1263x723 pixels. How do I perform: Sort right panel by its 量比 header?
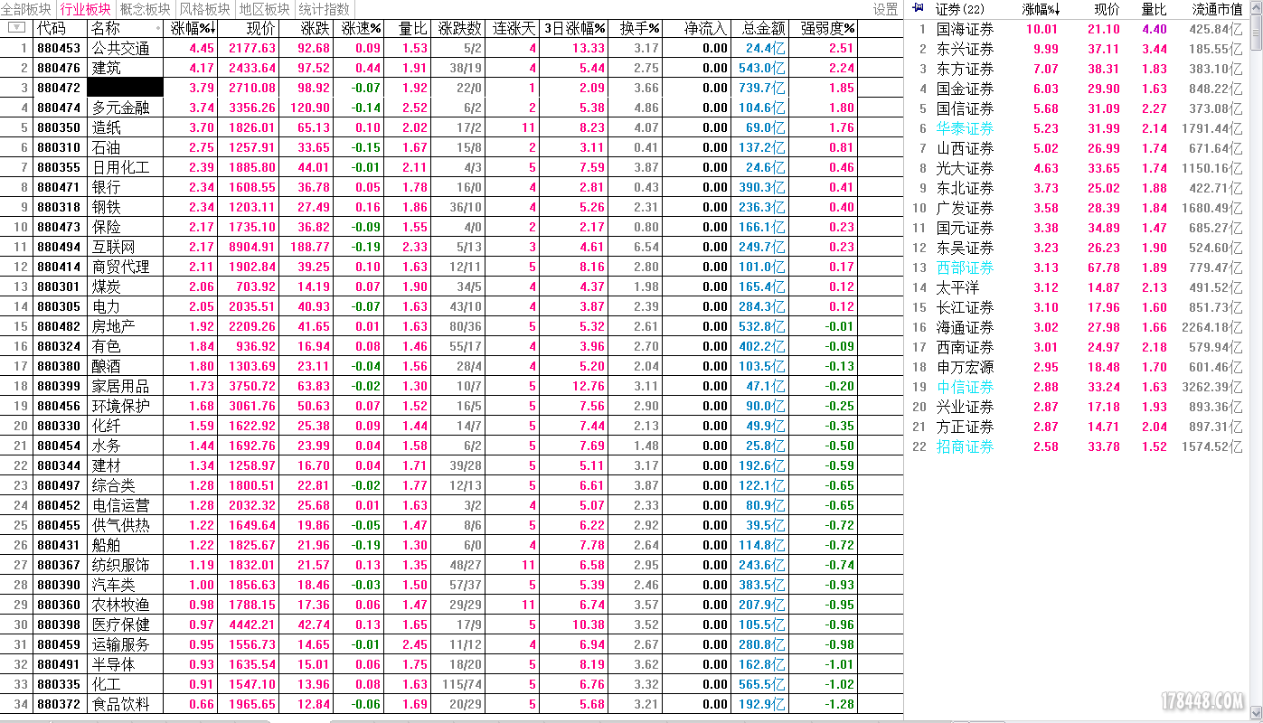(x=1154, y=9)
